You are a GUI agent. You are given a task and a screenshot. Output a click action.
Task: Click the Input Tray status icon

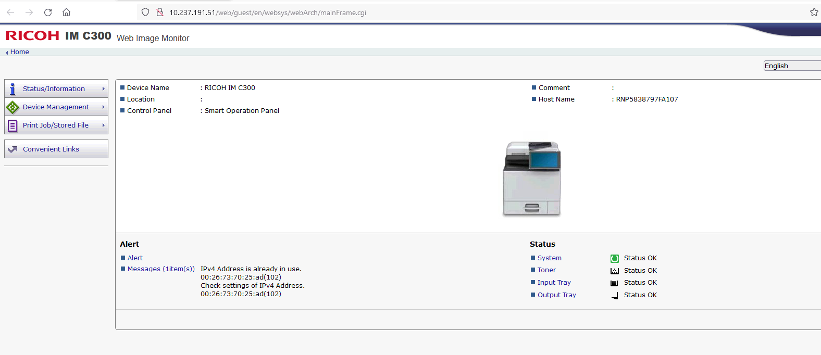coord(615,283)
